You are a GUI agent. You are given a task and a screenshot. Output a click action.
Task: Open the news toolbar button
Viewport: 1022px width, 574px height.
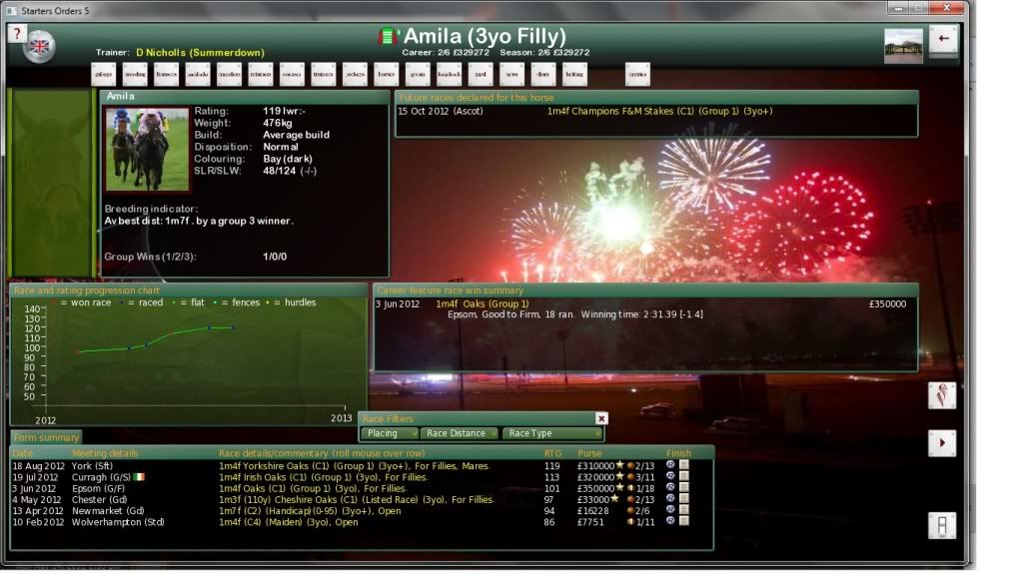click(x=511, y=74)
